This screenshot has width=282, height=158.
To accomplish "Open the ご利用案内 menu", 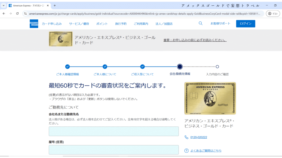I will point(141,24).
